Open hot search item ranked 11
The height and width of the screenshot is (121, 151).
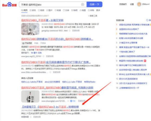(x=133, y=70)
